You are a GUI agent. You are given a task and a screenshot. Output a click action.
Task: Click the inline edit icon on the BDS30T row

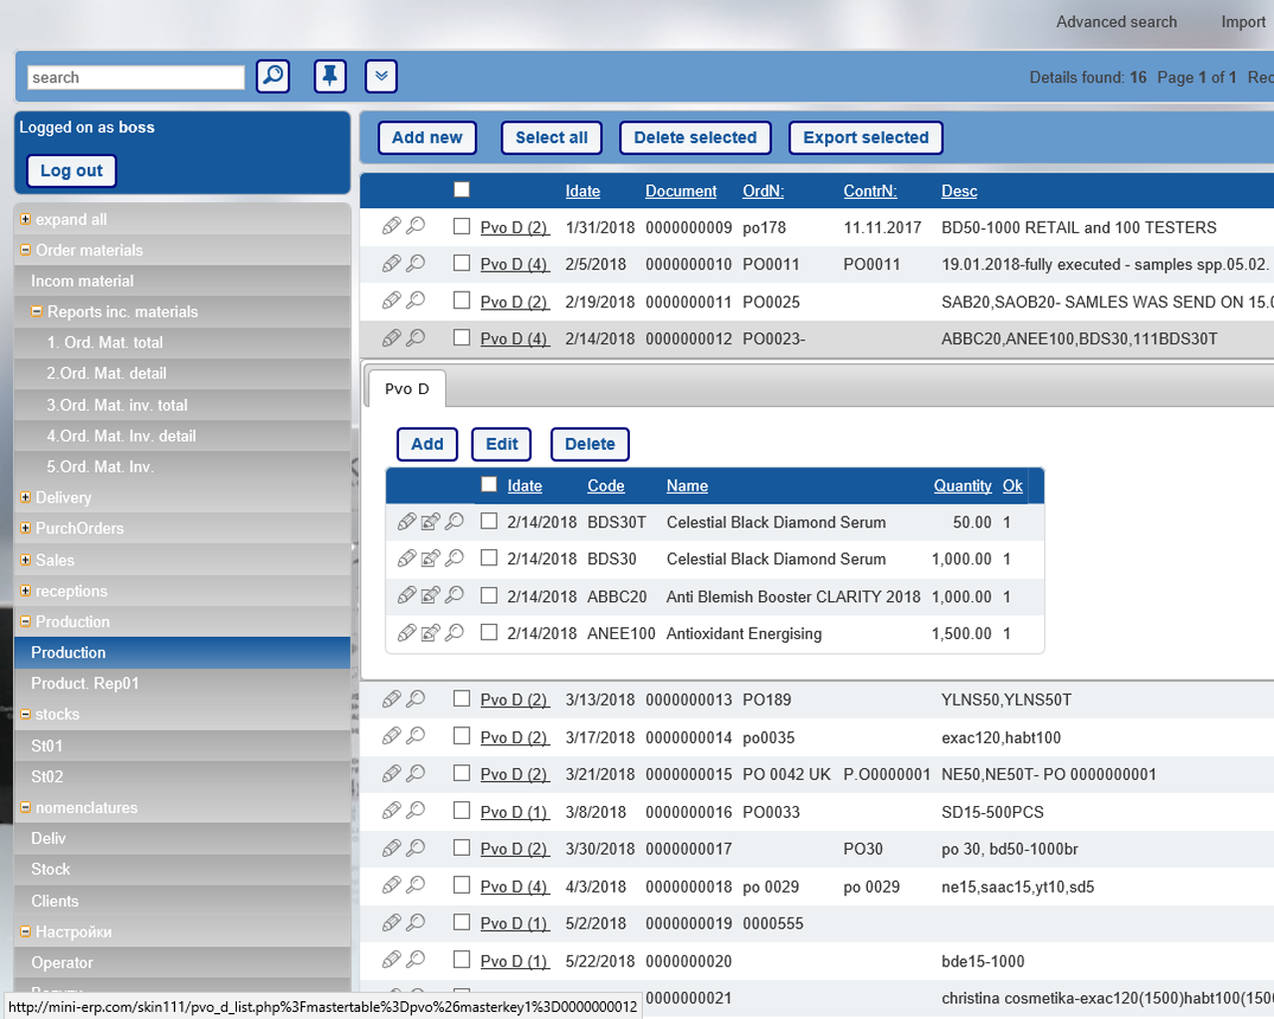click(x=430, y=522)
